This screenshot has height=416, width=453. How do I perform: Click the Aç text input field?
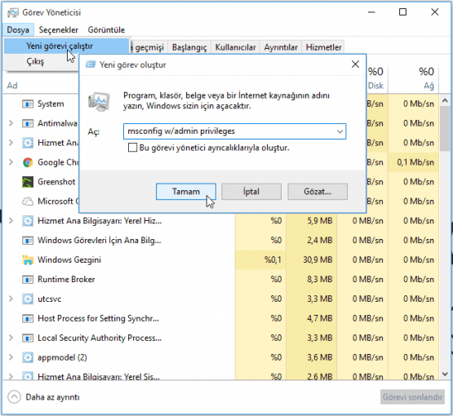[x=234, y=131]
